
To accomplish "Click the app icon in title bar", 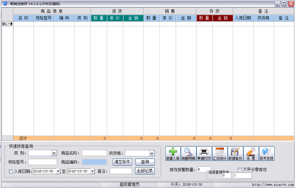I will [5, 4].
